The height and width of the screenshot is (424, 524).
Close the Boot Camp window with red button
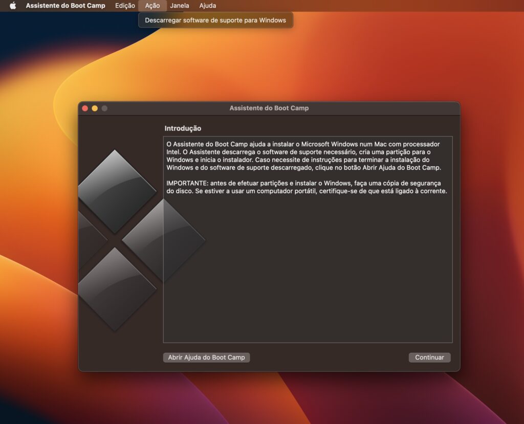(85, 108)
